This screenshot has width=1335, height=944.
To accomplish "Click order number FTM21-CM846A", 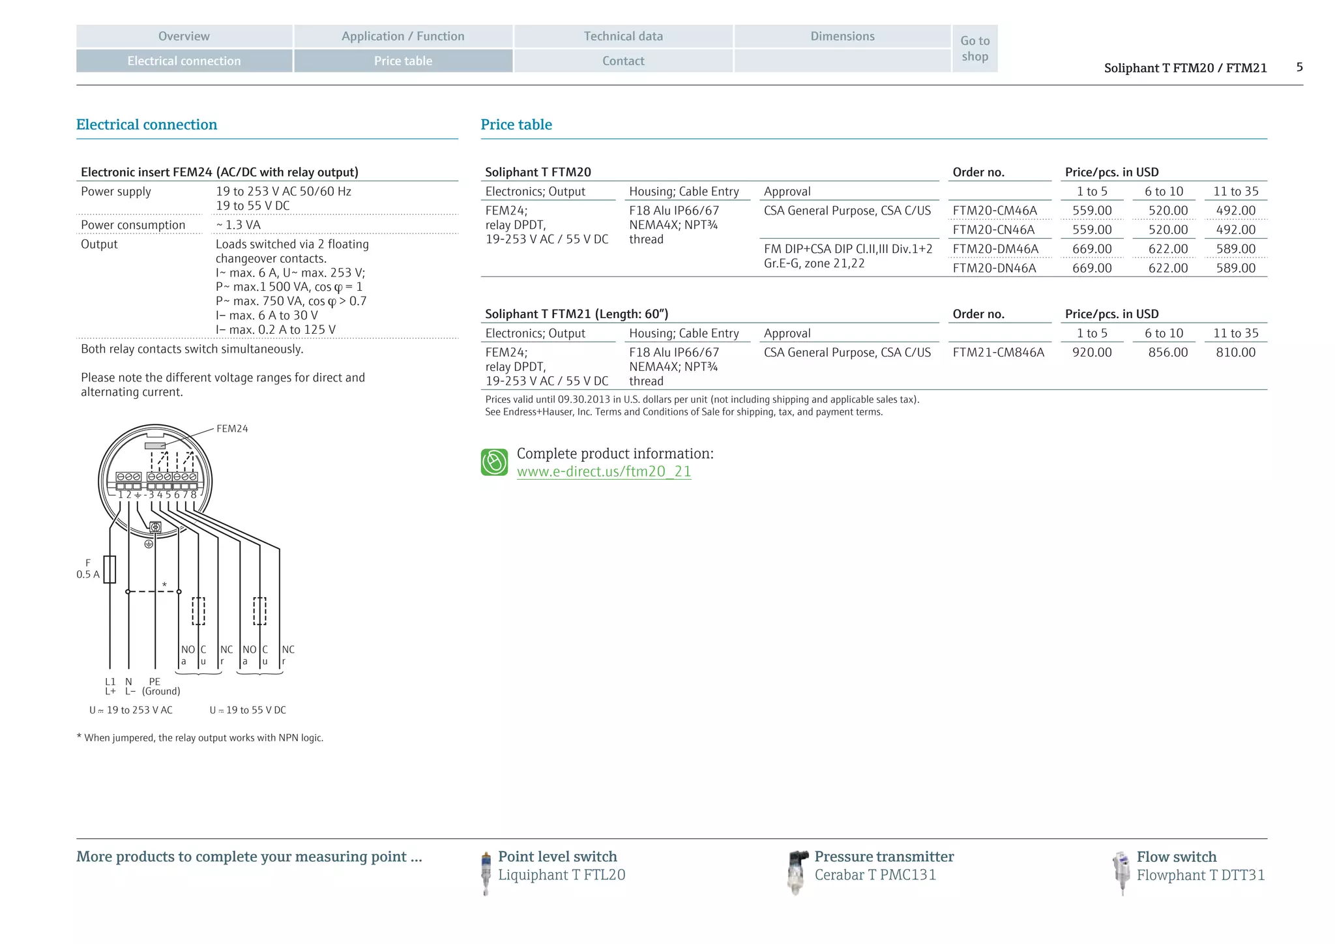I will [x=998, y=353].
